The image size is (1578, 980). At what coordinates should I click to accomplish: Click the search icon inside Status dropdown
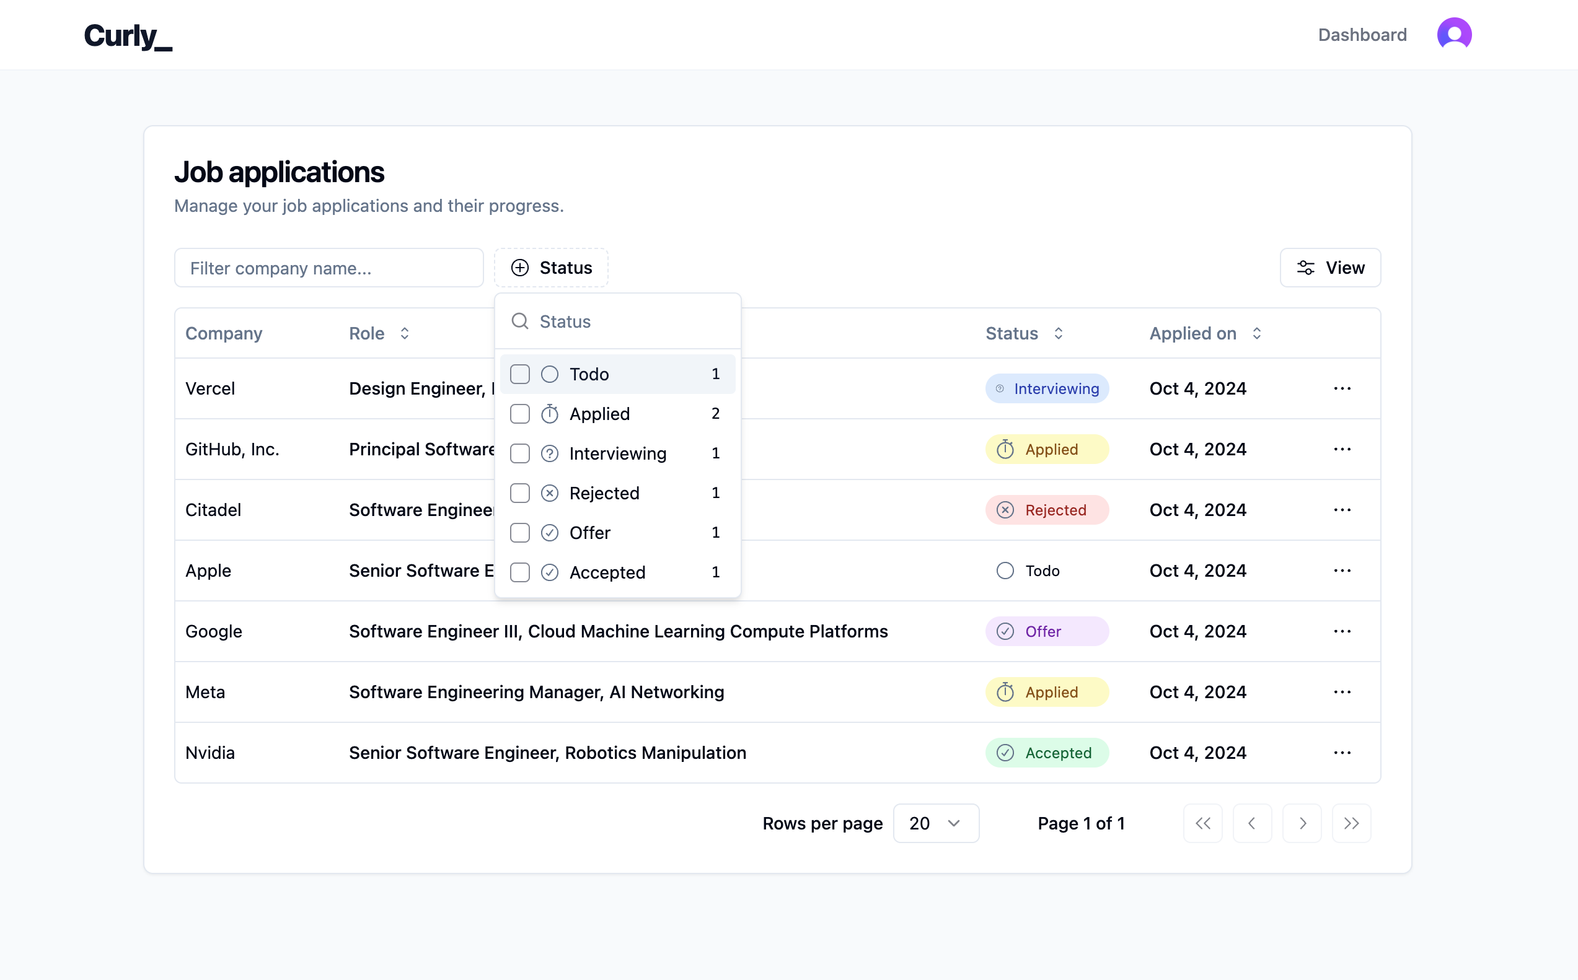(x=519, y=322)
